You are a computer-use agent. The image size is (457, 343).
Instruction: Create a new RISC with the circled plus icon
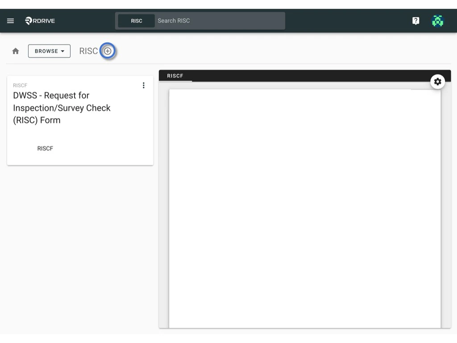pos(108,51)
